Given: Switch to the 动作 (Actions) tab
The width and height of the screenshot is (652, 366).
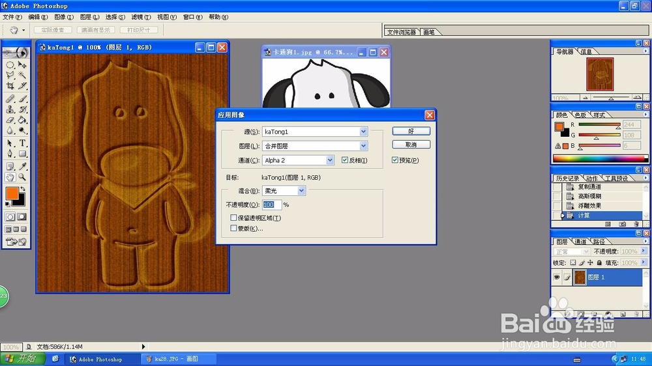Looking at the screenshot, I should pos(592,178).
